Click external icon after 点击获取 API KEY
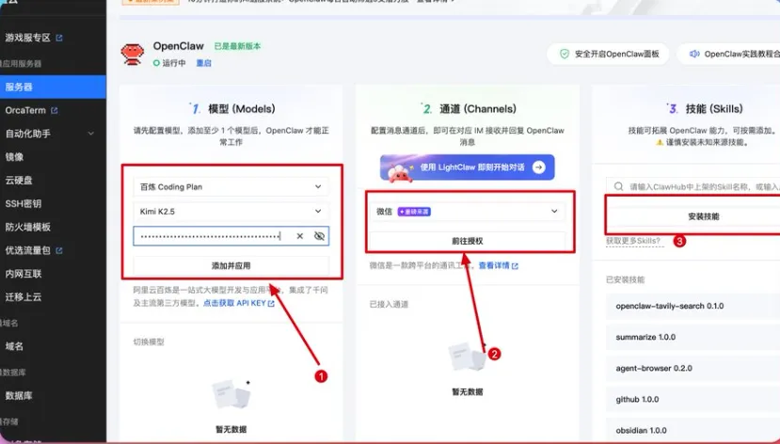The width and height of the screenshot is (780, 444). (x=271, y=303)
